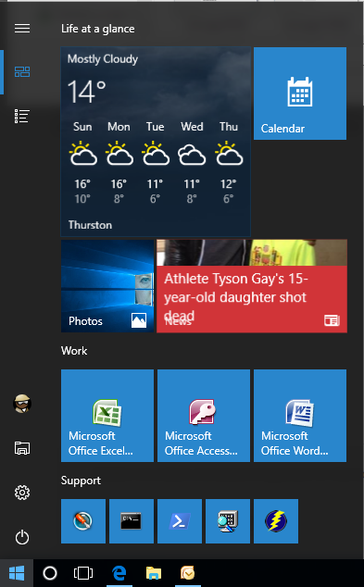The width and height of the screenshot is (364, 587).
Task: Open the Command Prompt tile
Action: click(x=132, y=521)
